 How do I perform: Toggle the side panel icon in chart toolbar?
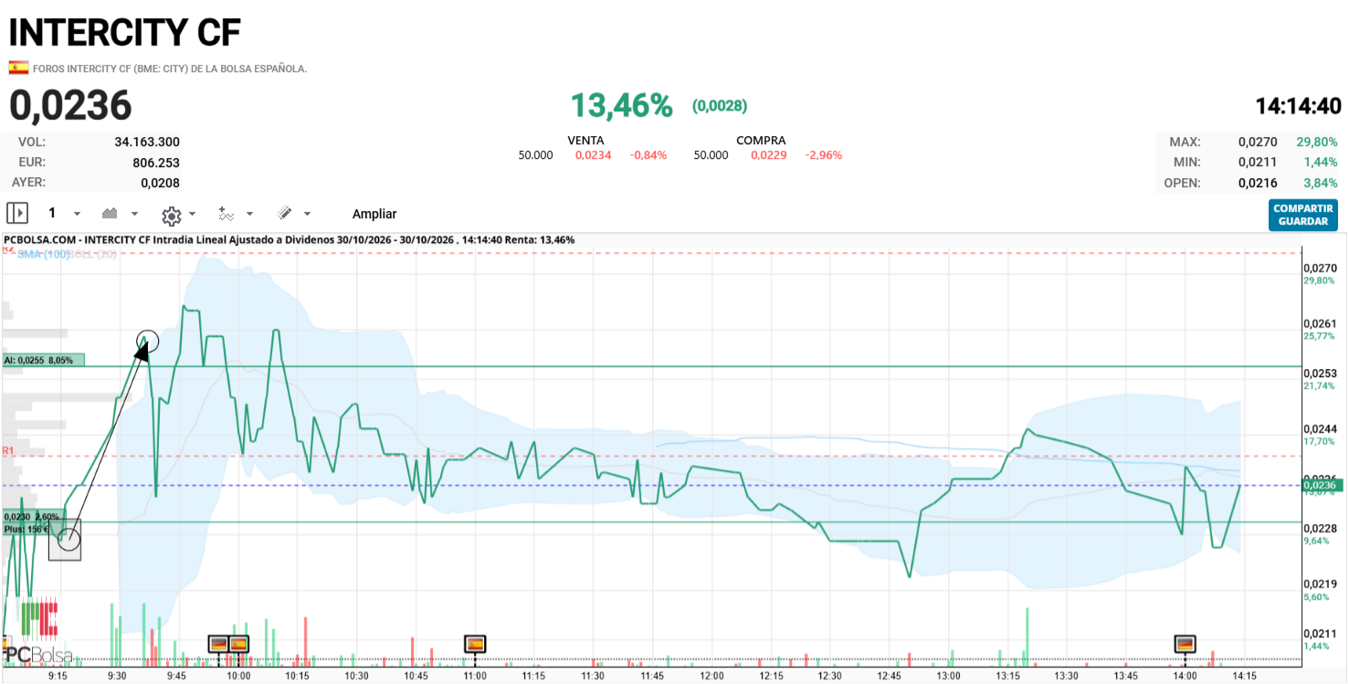pyautogui.click(x=17, y=214)
